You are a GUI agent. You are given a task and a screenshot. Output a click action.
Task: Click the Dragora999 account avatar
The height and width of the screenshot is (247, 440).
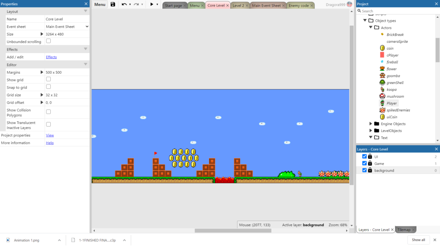[x=349, y=4]
